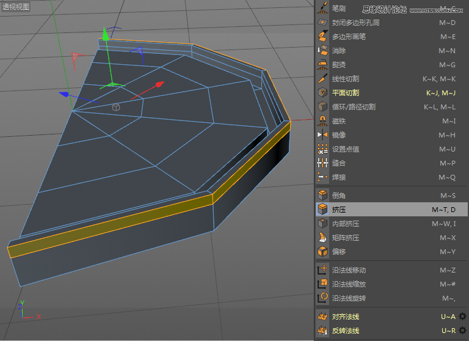Click the 镜像 mirror icon
469x341 pixels.
coord(322,135)
